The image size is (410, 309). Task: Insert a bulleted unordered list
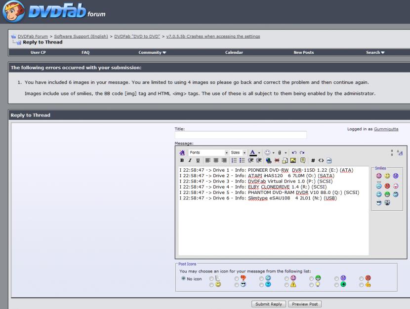242,160
